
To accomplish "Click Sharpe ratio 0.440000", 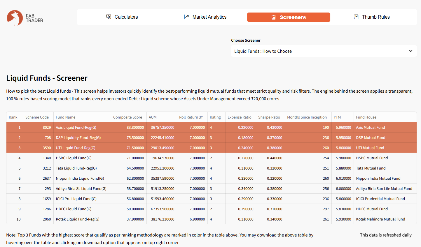I will coord(270,158).
